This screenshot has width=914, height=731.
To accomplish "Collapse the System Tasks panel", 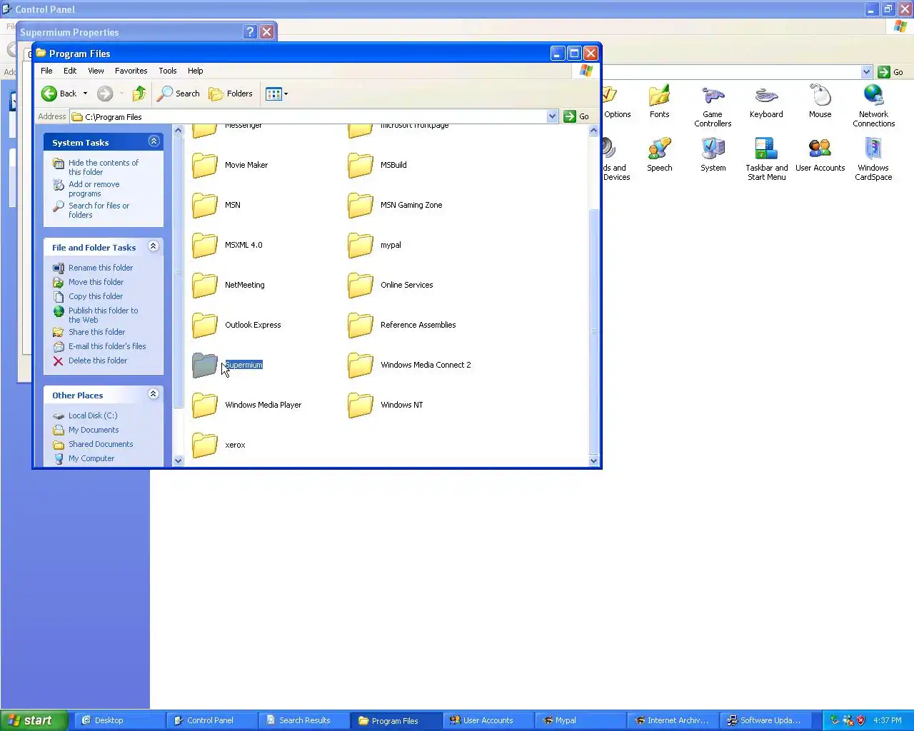I will coord(154,141).
